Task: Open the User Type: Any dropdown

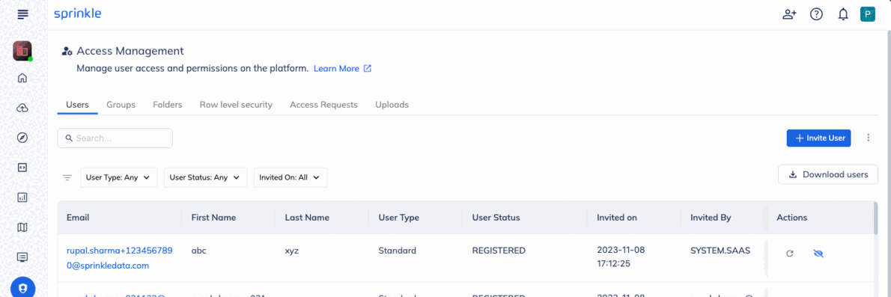Action: (119, 177)
